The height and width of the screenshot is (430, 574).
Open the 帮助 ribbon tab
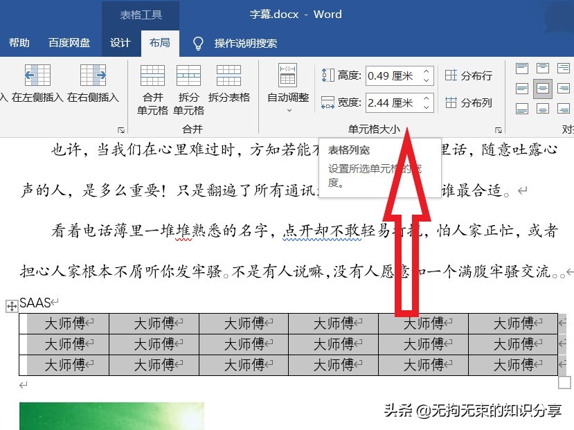pyautogui.click(x=19, y=42)
